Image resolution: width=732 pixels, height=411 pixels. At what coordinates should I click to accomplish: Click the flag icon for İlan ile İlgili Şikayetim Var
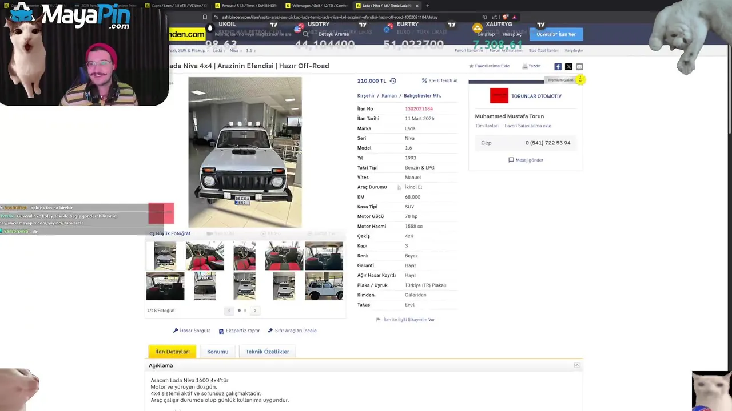point(378,320)
